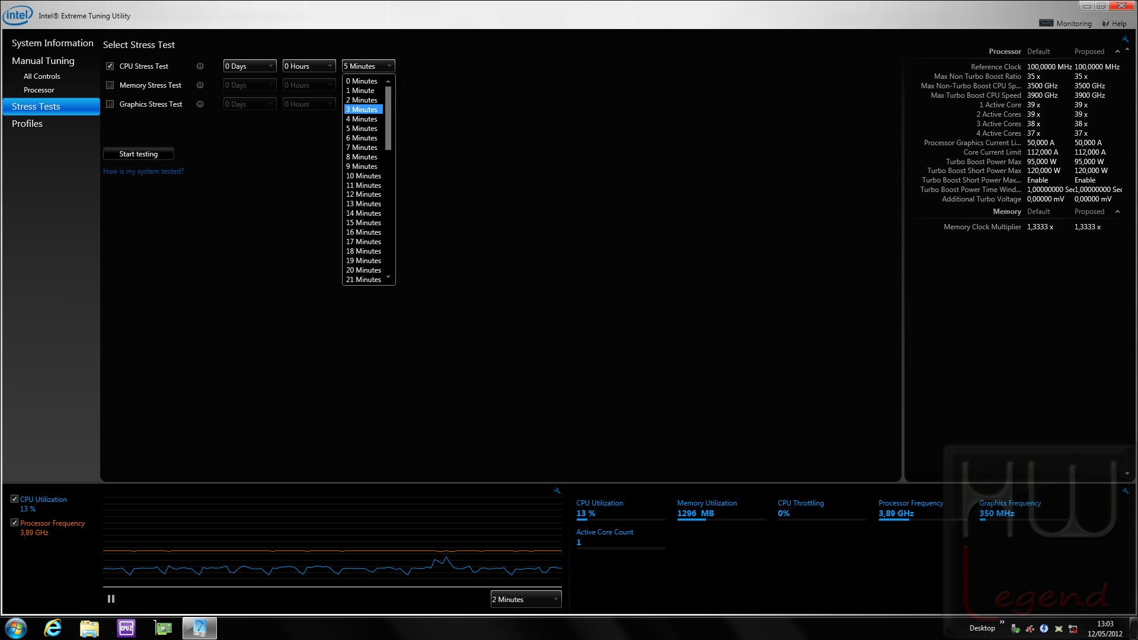
Task: Click the network disconnected tray icon
Action: pos(1073,629)
